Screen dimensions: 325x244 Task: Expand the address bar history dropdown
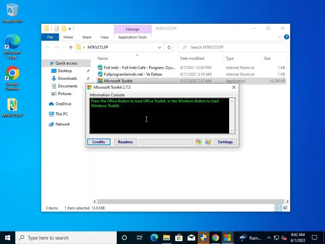[160, 48]
